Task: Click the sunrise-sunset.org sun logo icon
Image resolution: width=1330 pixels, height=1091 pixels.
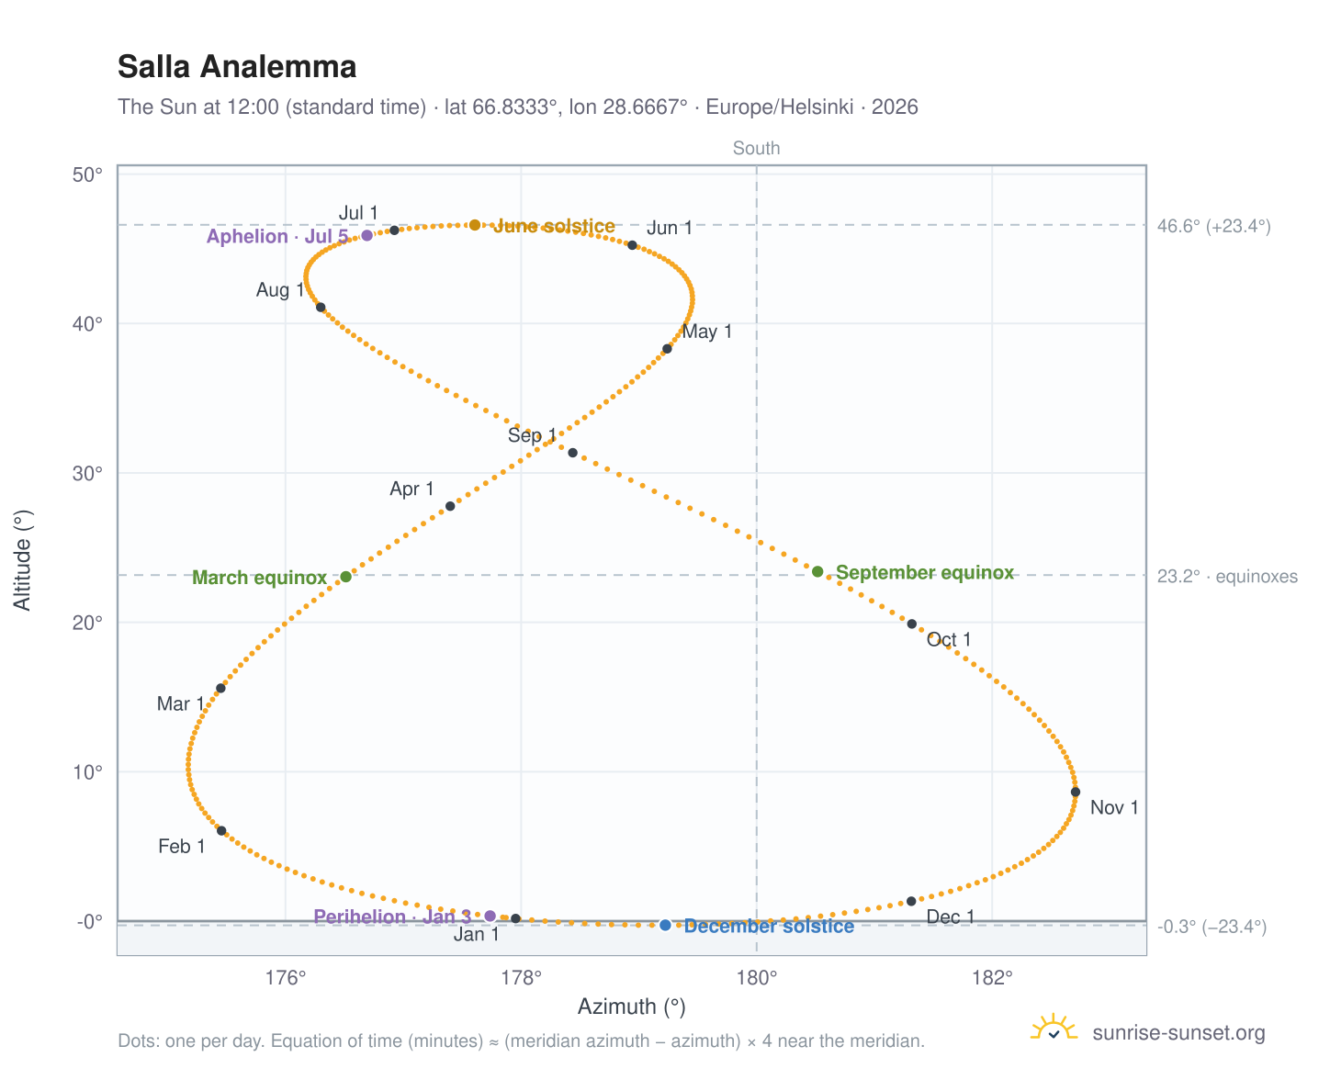Action: (1054, 1029)
